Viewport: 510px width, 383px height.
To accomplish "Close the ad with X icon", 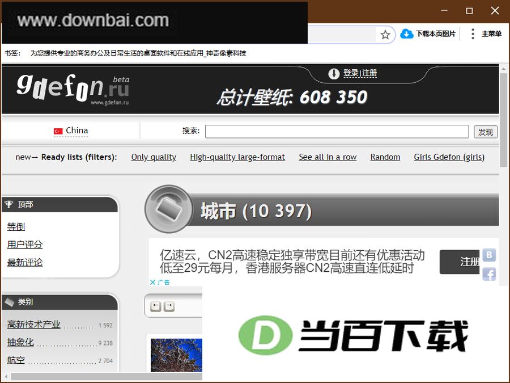I will (x=152, y=282).
